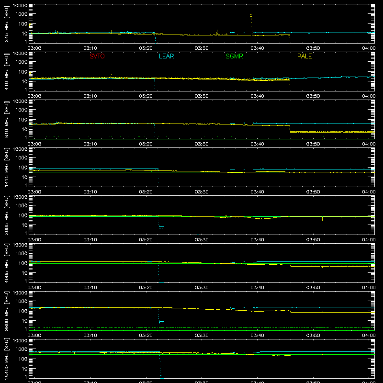Click the 1000 y-axis value on the 15400 MHz plot
Viewport: 383px width, 383px height.
[22, 349]
